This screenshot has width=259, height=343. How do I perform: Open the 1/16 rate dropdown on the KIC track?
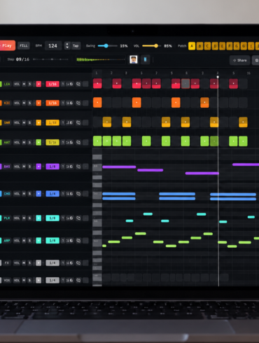point(52,103)
